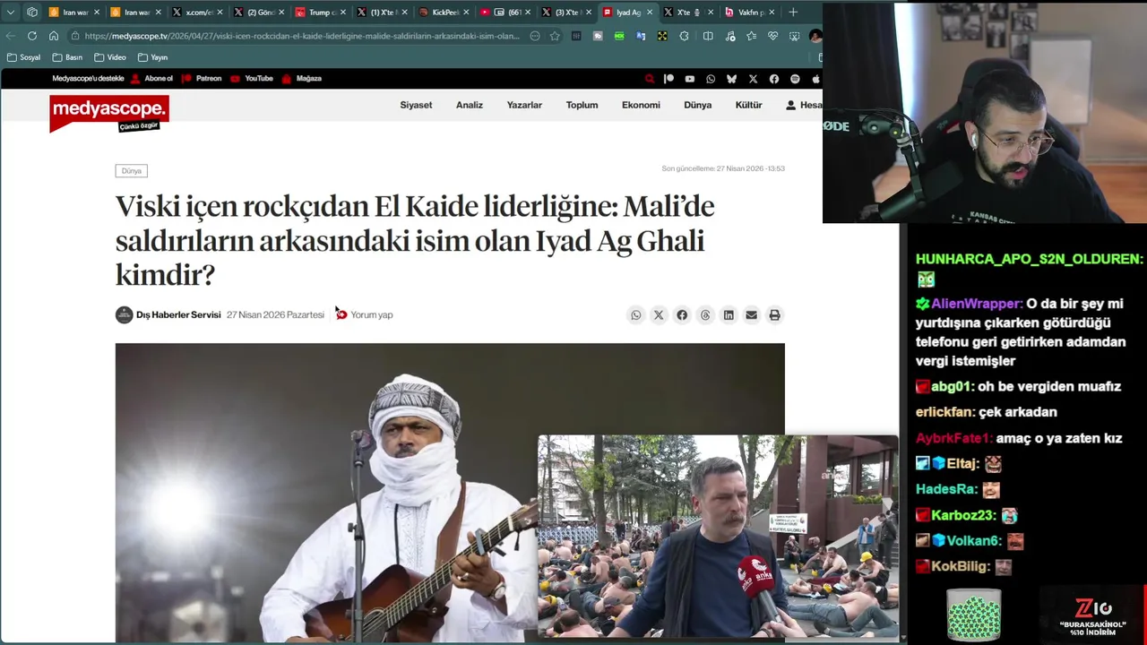Email the article via envelope icon
This screenshot has width=1147, height=645.
click(752, 315)
